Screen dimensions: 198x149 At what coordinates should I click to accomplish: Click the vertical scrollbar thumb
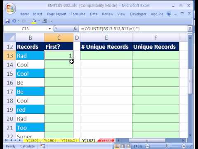(190, 81)
